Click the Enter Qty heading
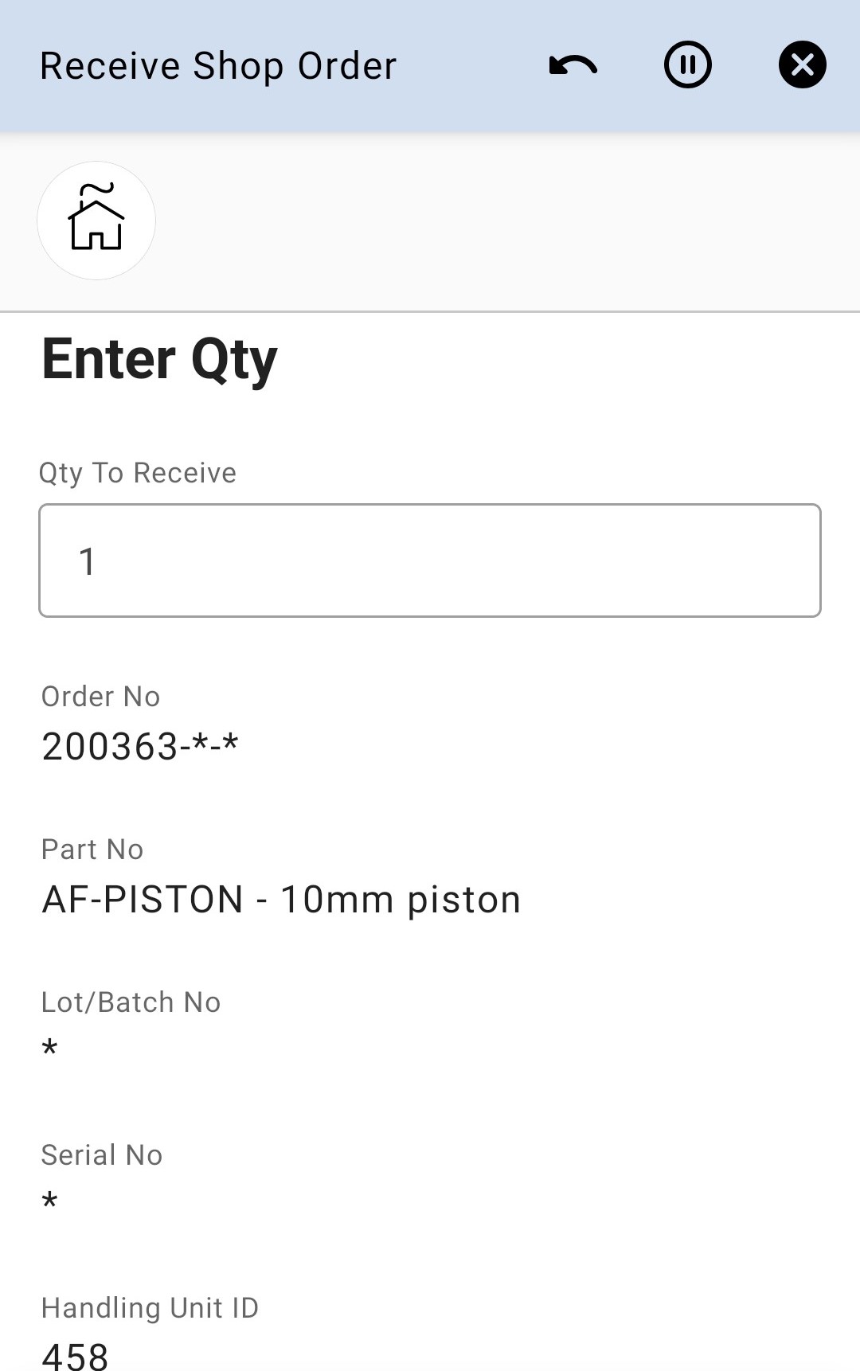Viewport: 860px width, 1371px height. tap(159, 360)
